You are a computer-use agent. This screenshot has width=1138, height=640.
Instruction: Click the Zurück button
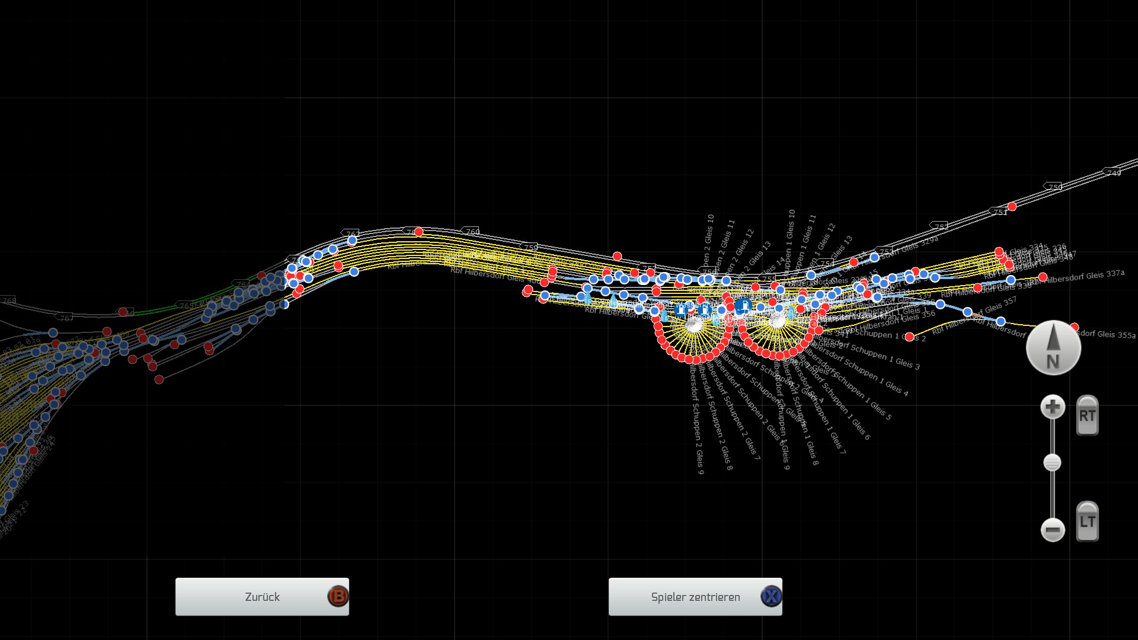pyautogui.click(x=262, y=597)
